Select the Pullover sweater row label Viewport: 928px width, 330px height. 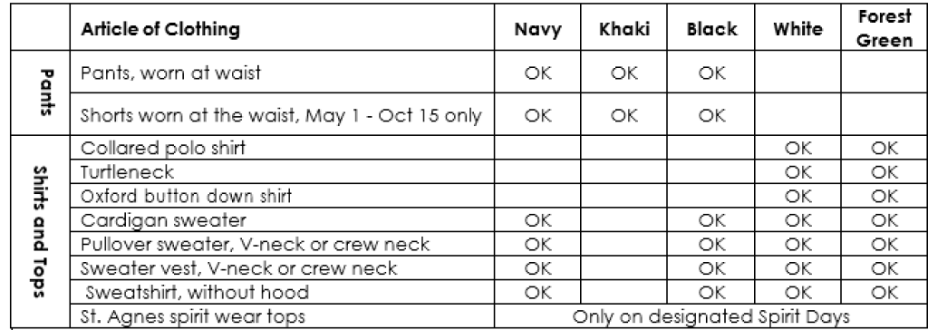255,244
